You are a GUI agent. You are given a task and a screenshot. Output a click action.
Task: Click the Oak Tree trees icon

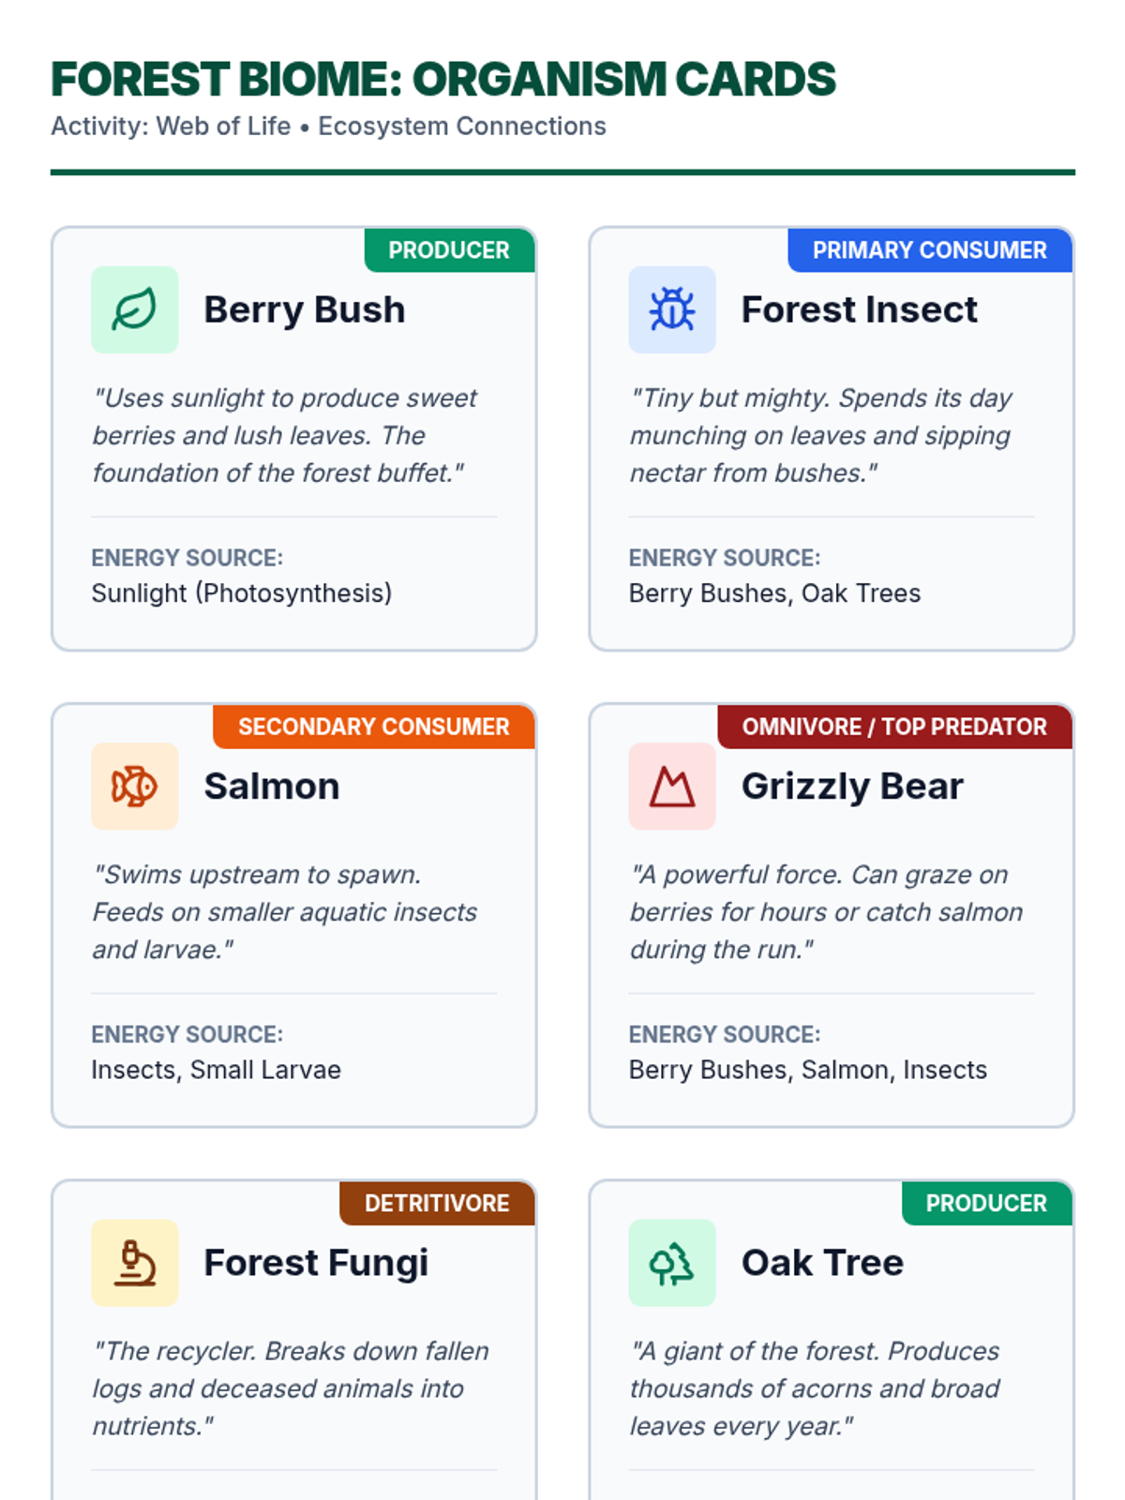point(671,1262)
